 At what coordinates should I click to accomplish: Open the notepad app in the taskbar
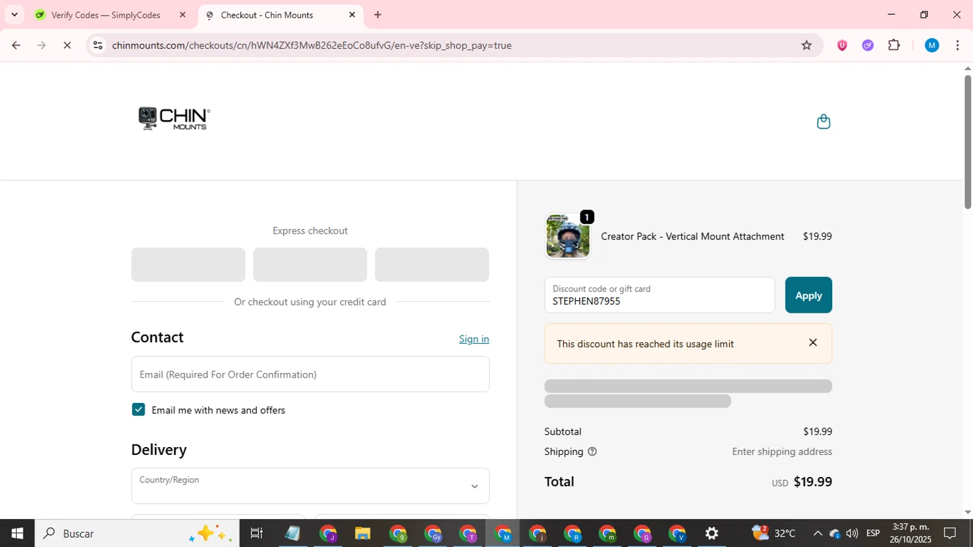[x=293, y=533]
